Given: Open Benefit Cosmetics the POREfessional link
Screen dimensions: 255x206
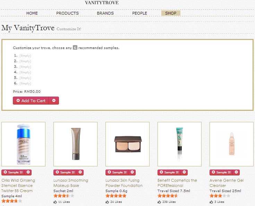Looking at the screenshot, I should point(177,183).
